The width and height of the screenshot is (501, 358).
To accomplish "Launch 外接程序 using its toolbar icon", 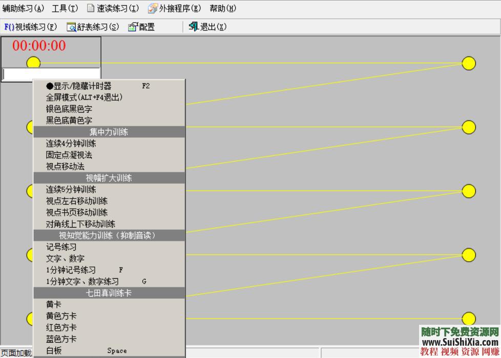I will (x=152, y=8).
